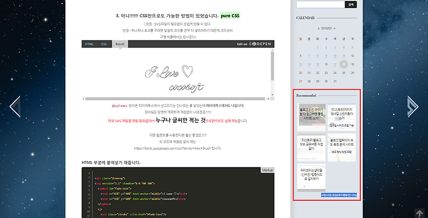Open Recommended thumbnail starting '[티스토리이미지'

[342, 118]
